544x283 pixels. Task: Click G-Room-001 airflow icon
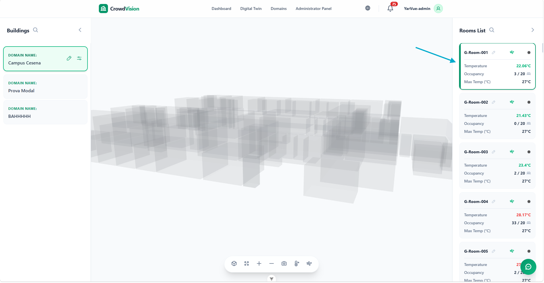coord(512,52)
